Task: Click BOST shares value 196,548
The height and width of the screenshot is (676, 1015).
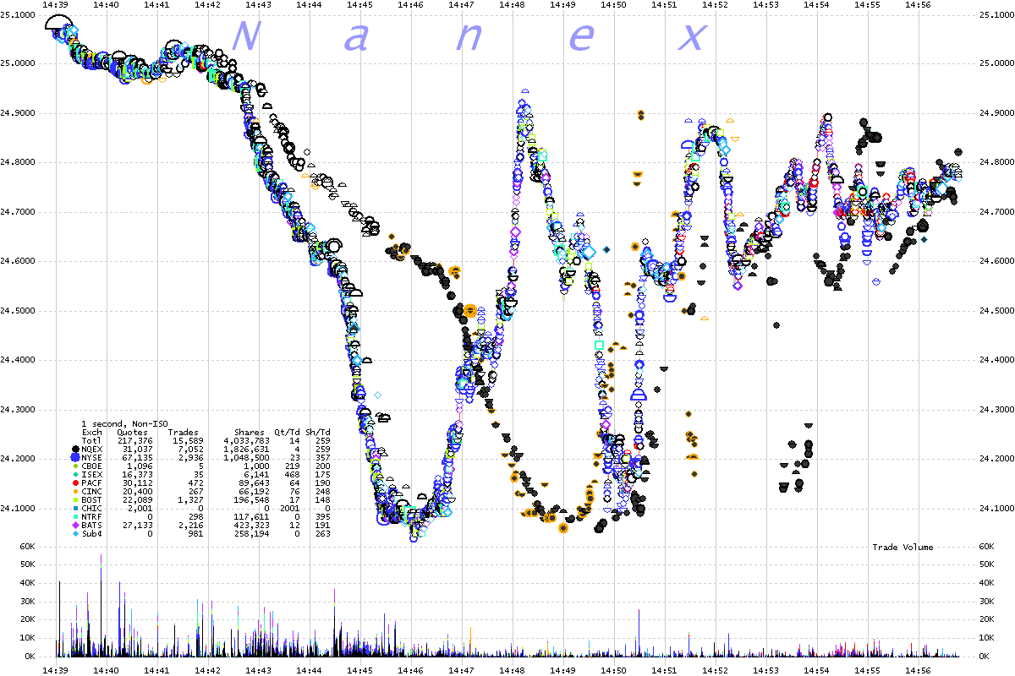Action: tap(252, 499)
